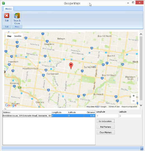
Task: Select the Map view button
Action: [9, 36]
